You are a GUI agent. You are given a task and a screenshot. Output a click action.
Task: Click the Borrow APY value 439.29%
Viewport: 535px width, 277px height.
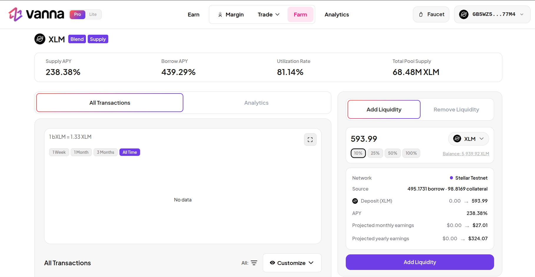178,72
